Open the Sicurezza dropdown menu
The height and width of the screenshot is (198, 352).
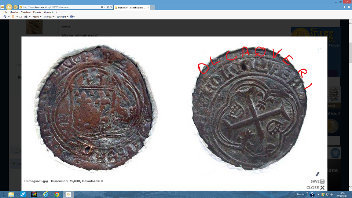click(49, 16)
